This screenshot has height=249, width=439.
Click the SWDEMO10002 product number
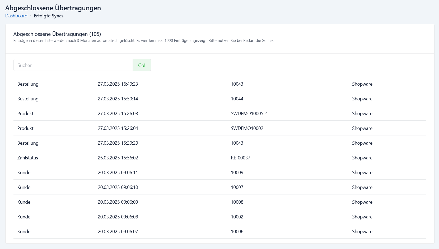[247, 128]
